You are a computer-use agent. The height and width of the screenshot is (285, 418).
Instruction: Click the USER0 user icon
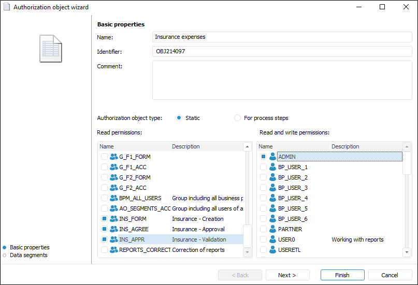pyautogui.click(x=272, y=239)
